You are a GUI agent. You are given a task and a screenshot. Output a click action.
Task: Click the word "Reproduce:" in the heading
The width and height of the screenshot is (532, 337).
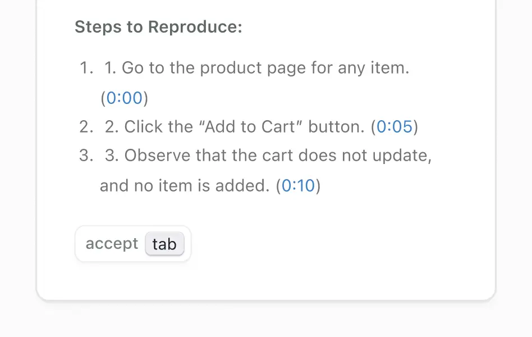click(x=195, y=26)
